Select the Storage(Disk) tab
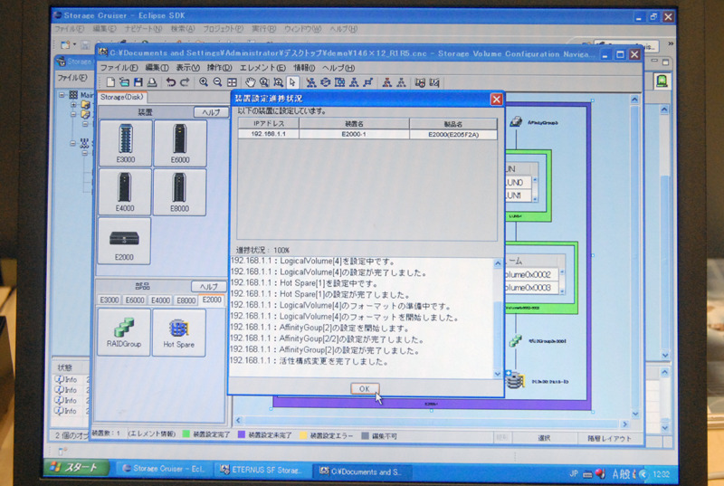Screen dimensions: 724x486 point(122,97)
